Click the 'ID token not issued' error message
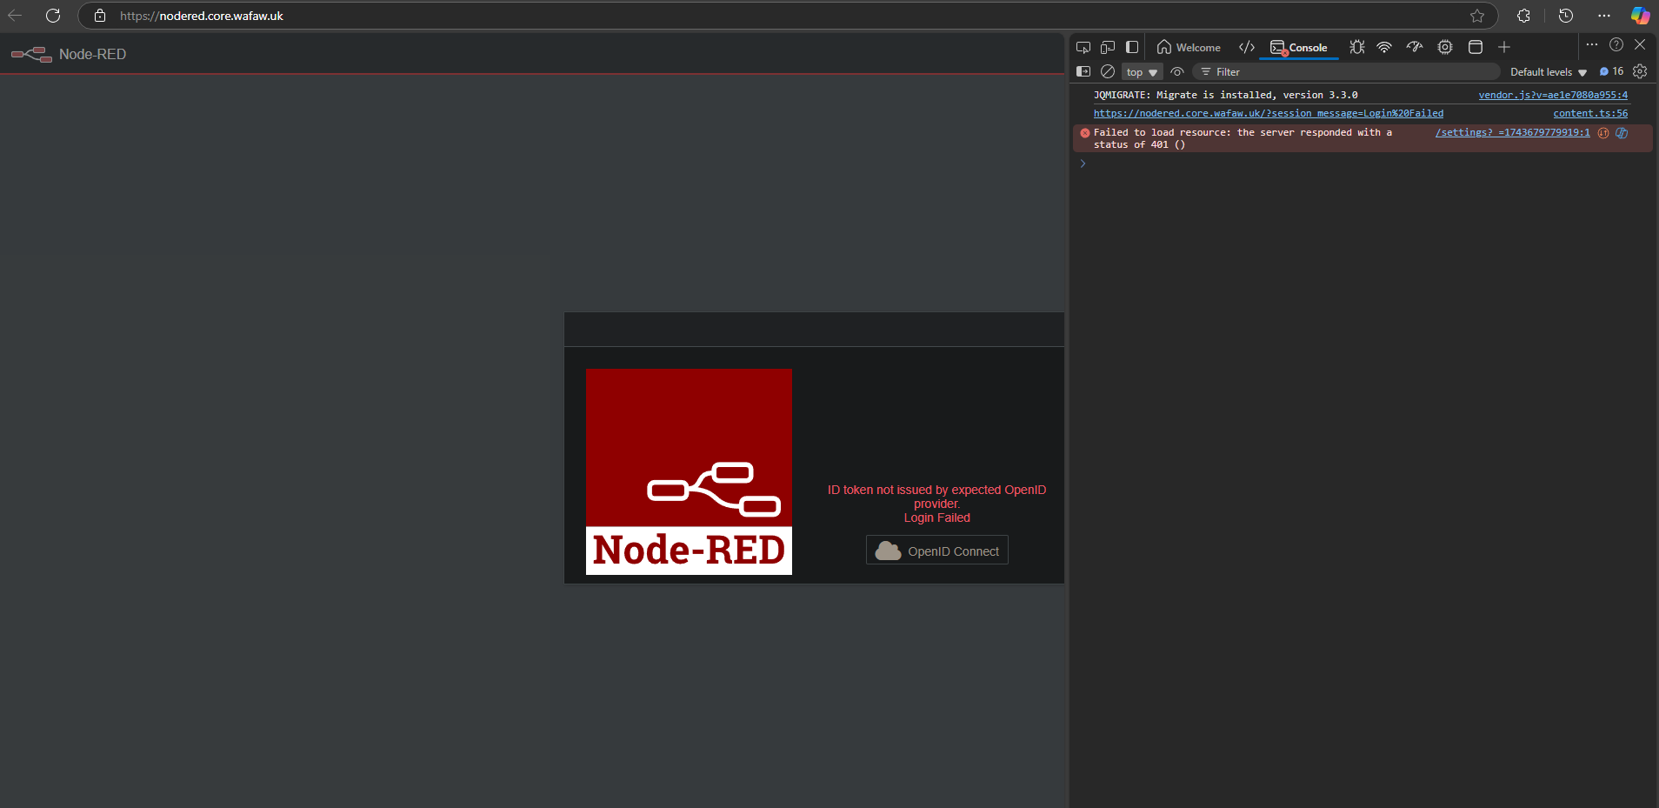 (x=937, y=497)
